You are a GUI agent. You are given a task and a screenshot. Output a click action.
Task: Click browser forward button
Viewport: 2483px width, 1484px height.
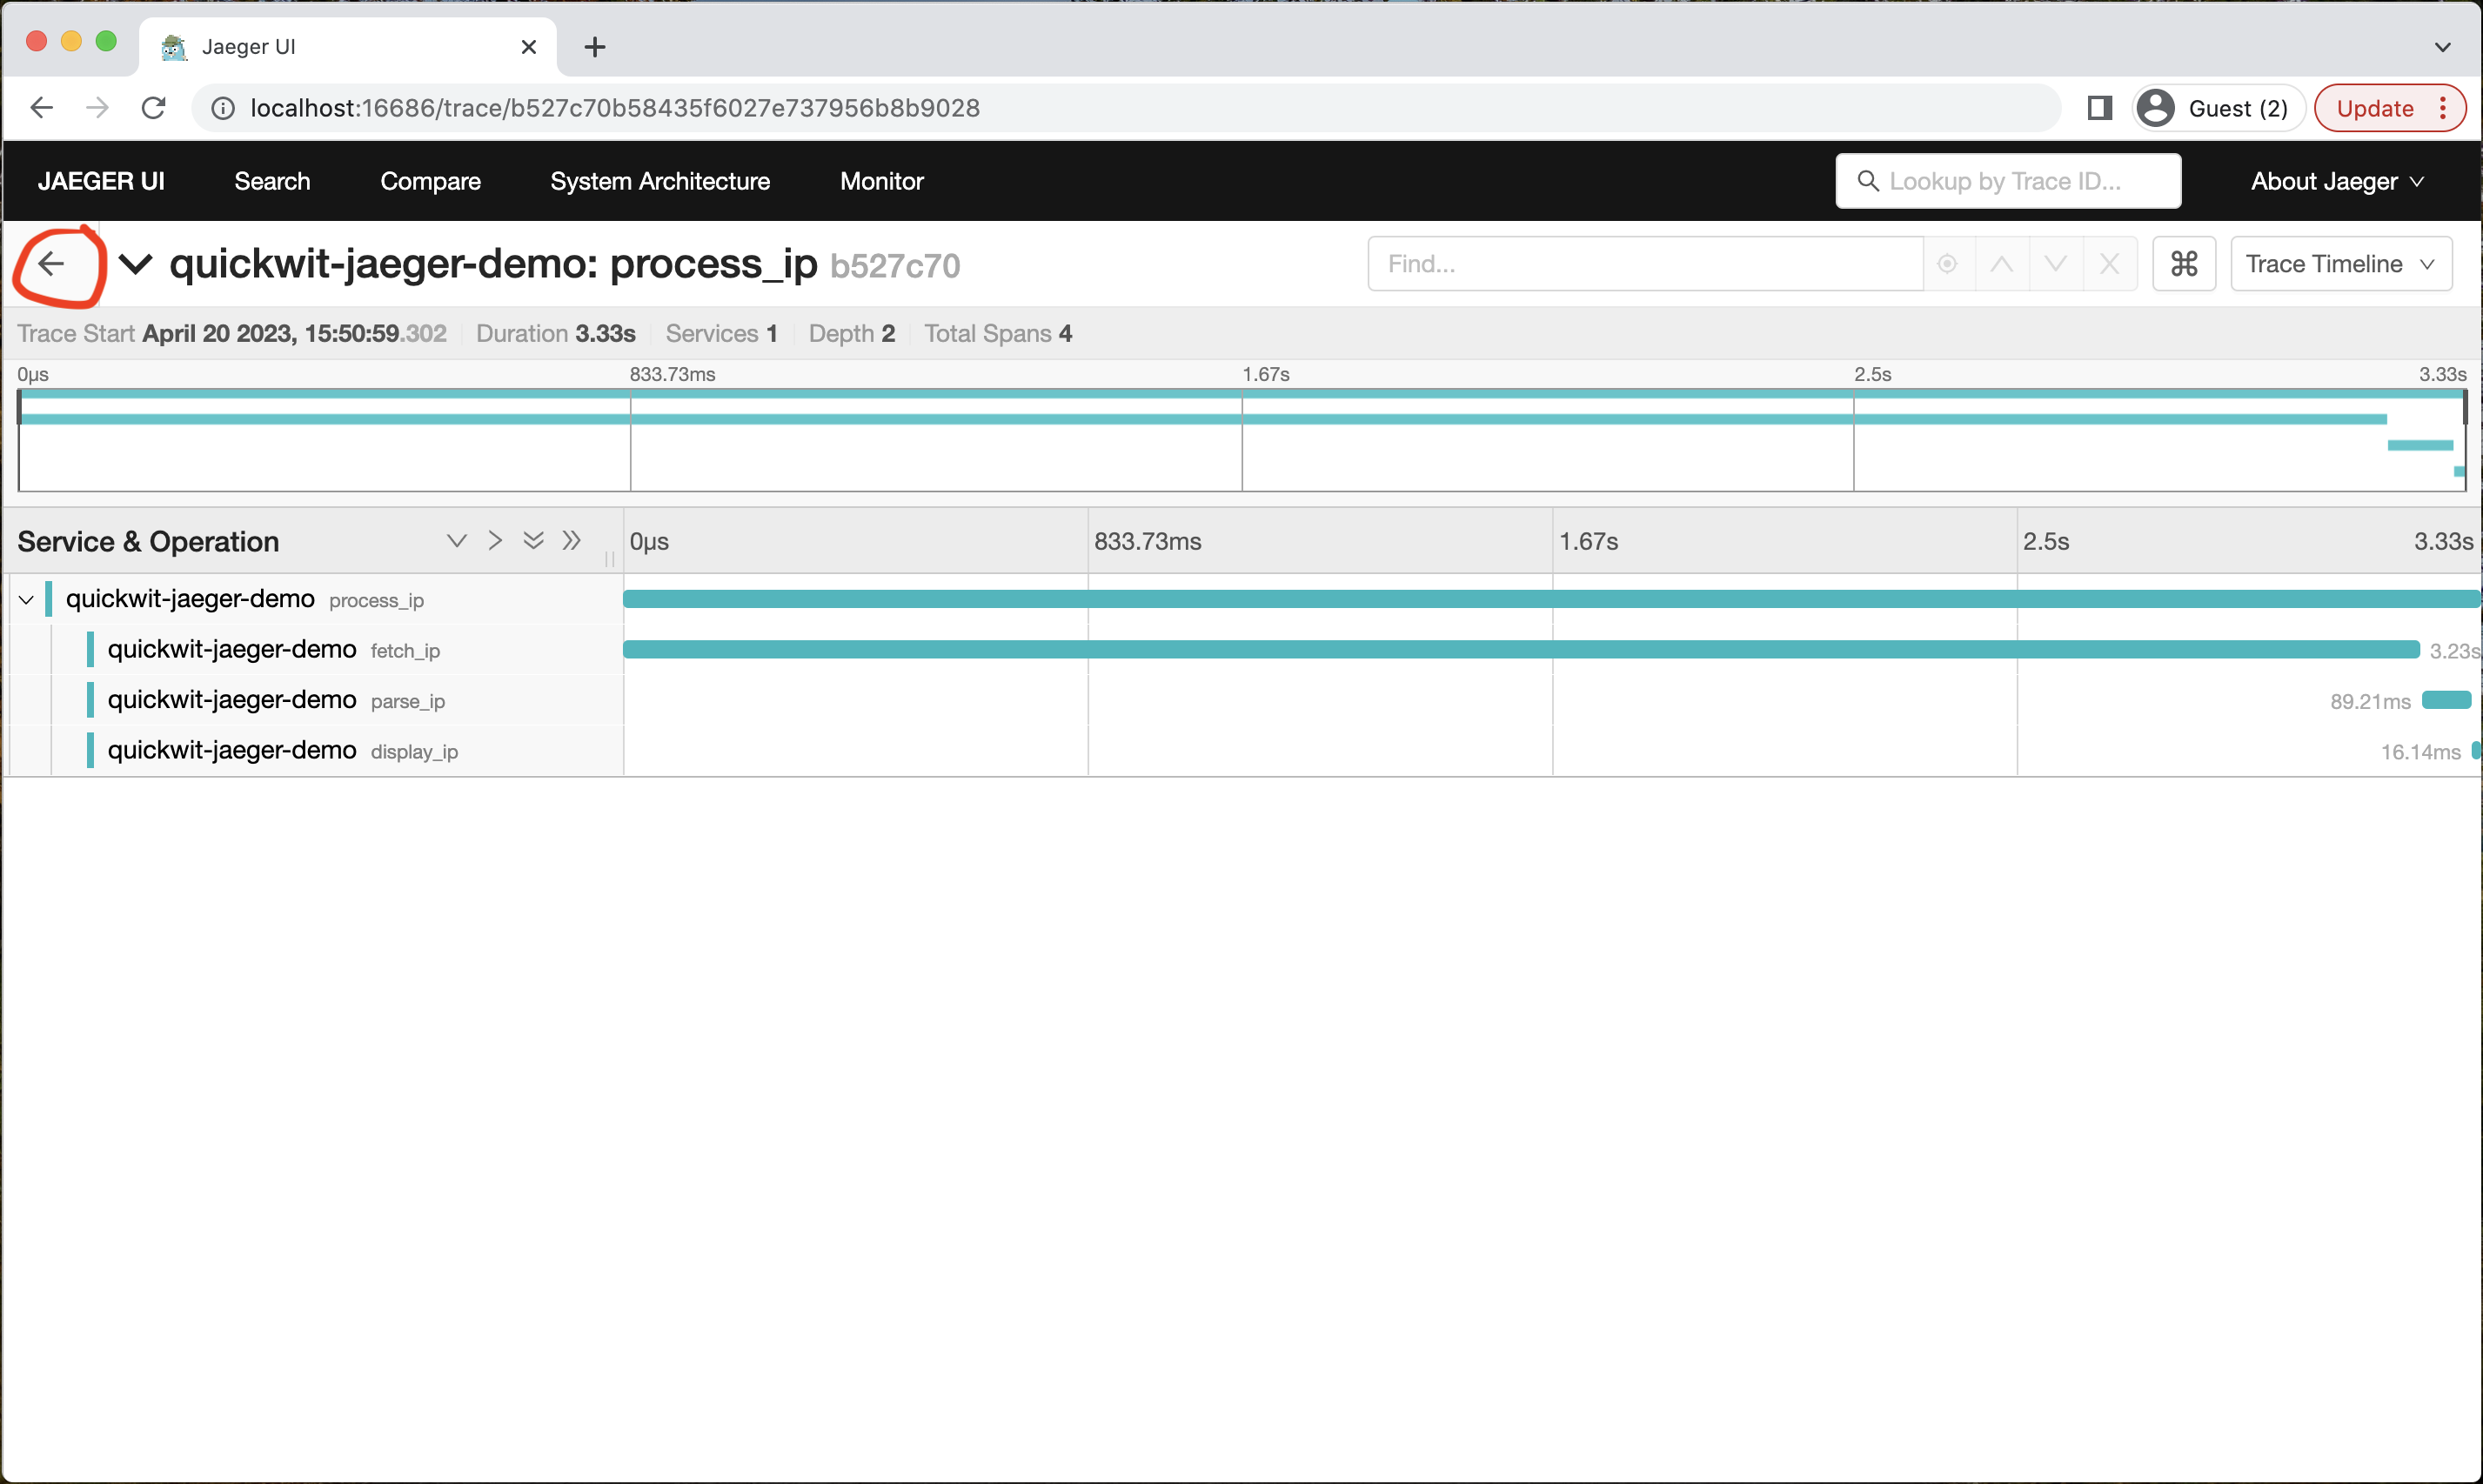[97, 108]
